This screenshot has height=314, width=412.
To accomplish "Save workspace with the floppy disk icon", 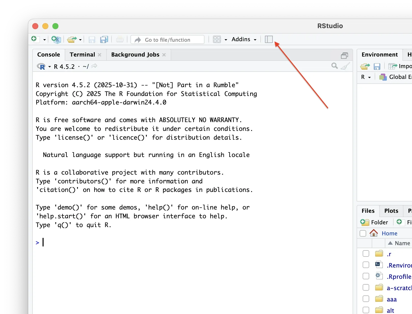I will tap(377, 66).
